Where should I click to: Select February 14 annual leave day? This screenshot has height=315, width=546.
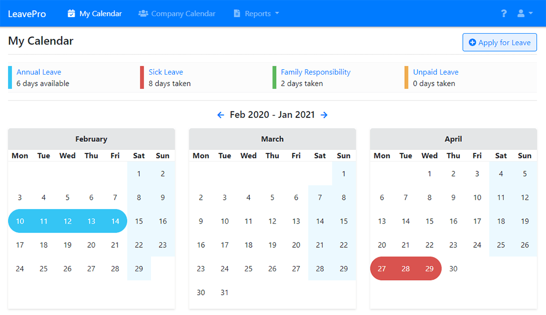click(x=115, y=221)
